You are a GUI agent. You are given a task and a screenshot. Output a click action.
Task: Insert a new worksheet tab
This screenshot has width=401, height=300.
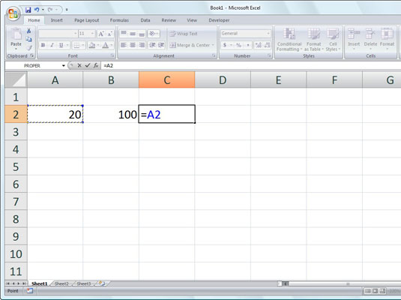[x=102, y=283]
